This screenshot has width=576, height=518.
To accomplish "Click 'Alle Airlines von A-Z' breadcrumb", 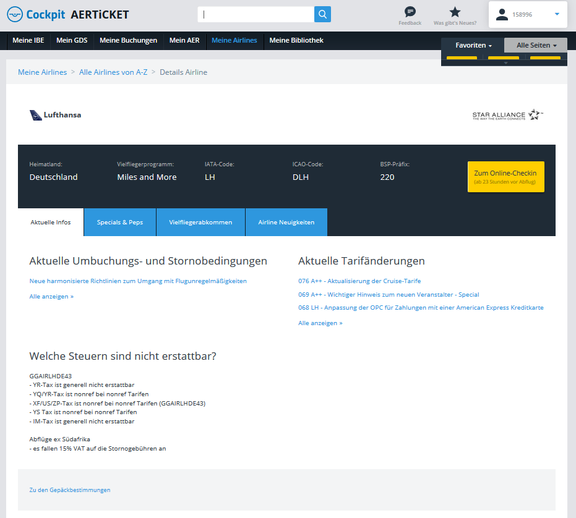I will click(113, 72).
